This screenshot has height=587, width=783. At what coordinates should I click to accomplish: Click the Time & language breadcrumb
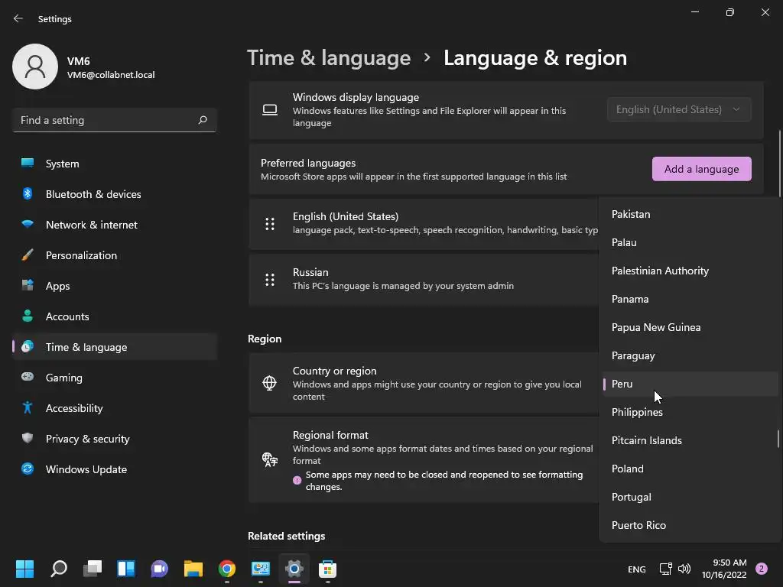[329, 58]
